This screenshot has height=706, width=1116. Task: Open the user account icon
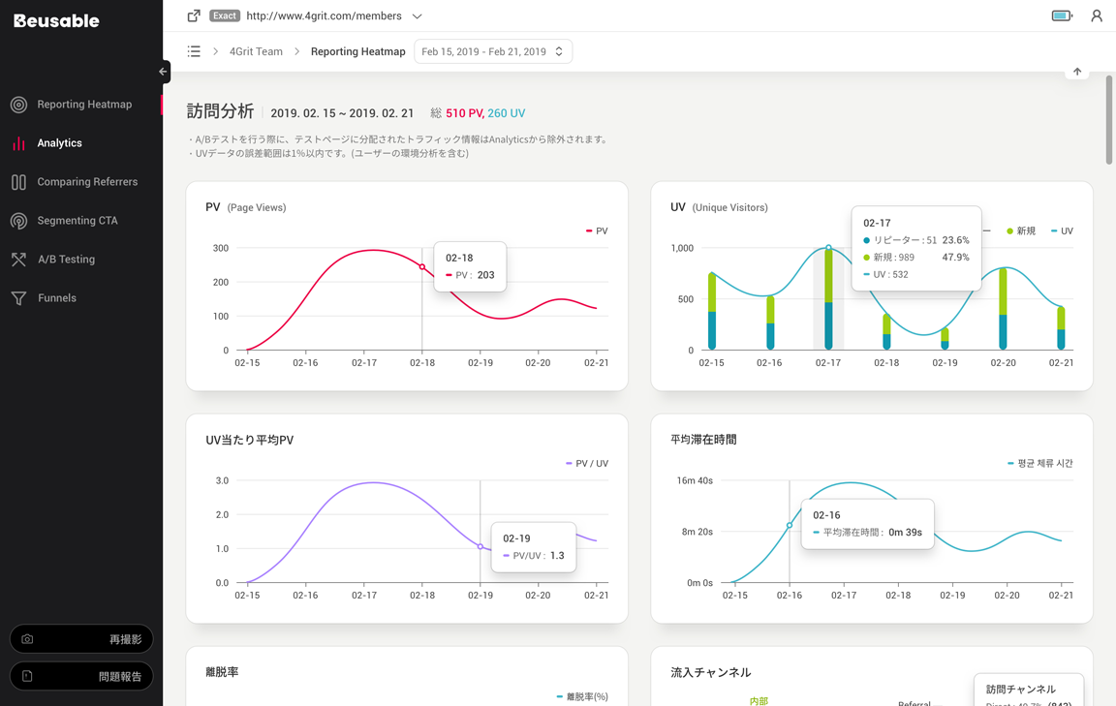pyautogui.click(x=1096, y=15)
